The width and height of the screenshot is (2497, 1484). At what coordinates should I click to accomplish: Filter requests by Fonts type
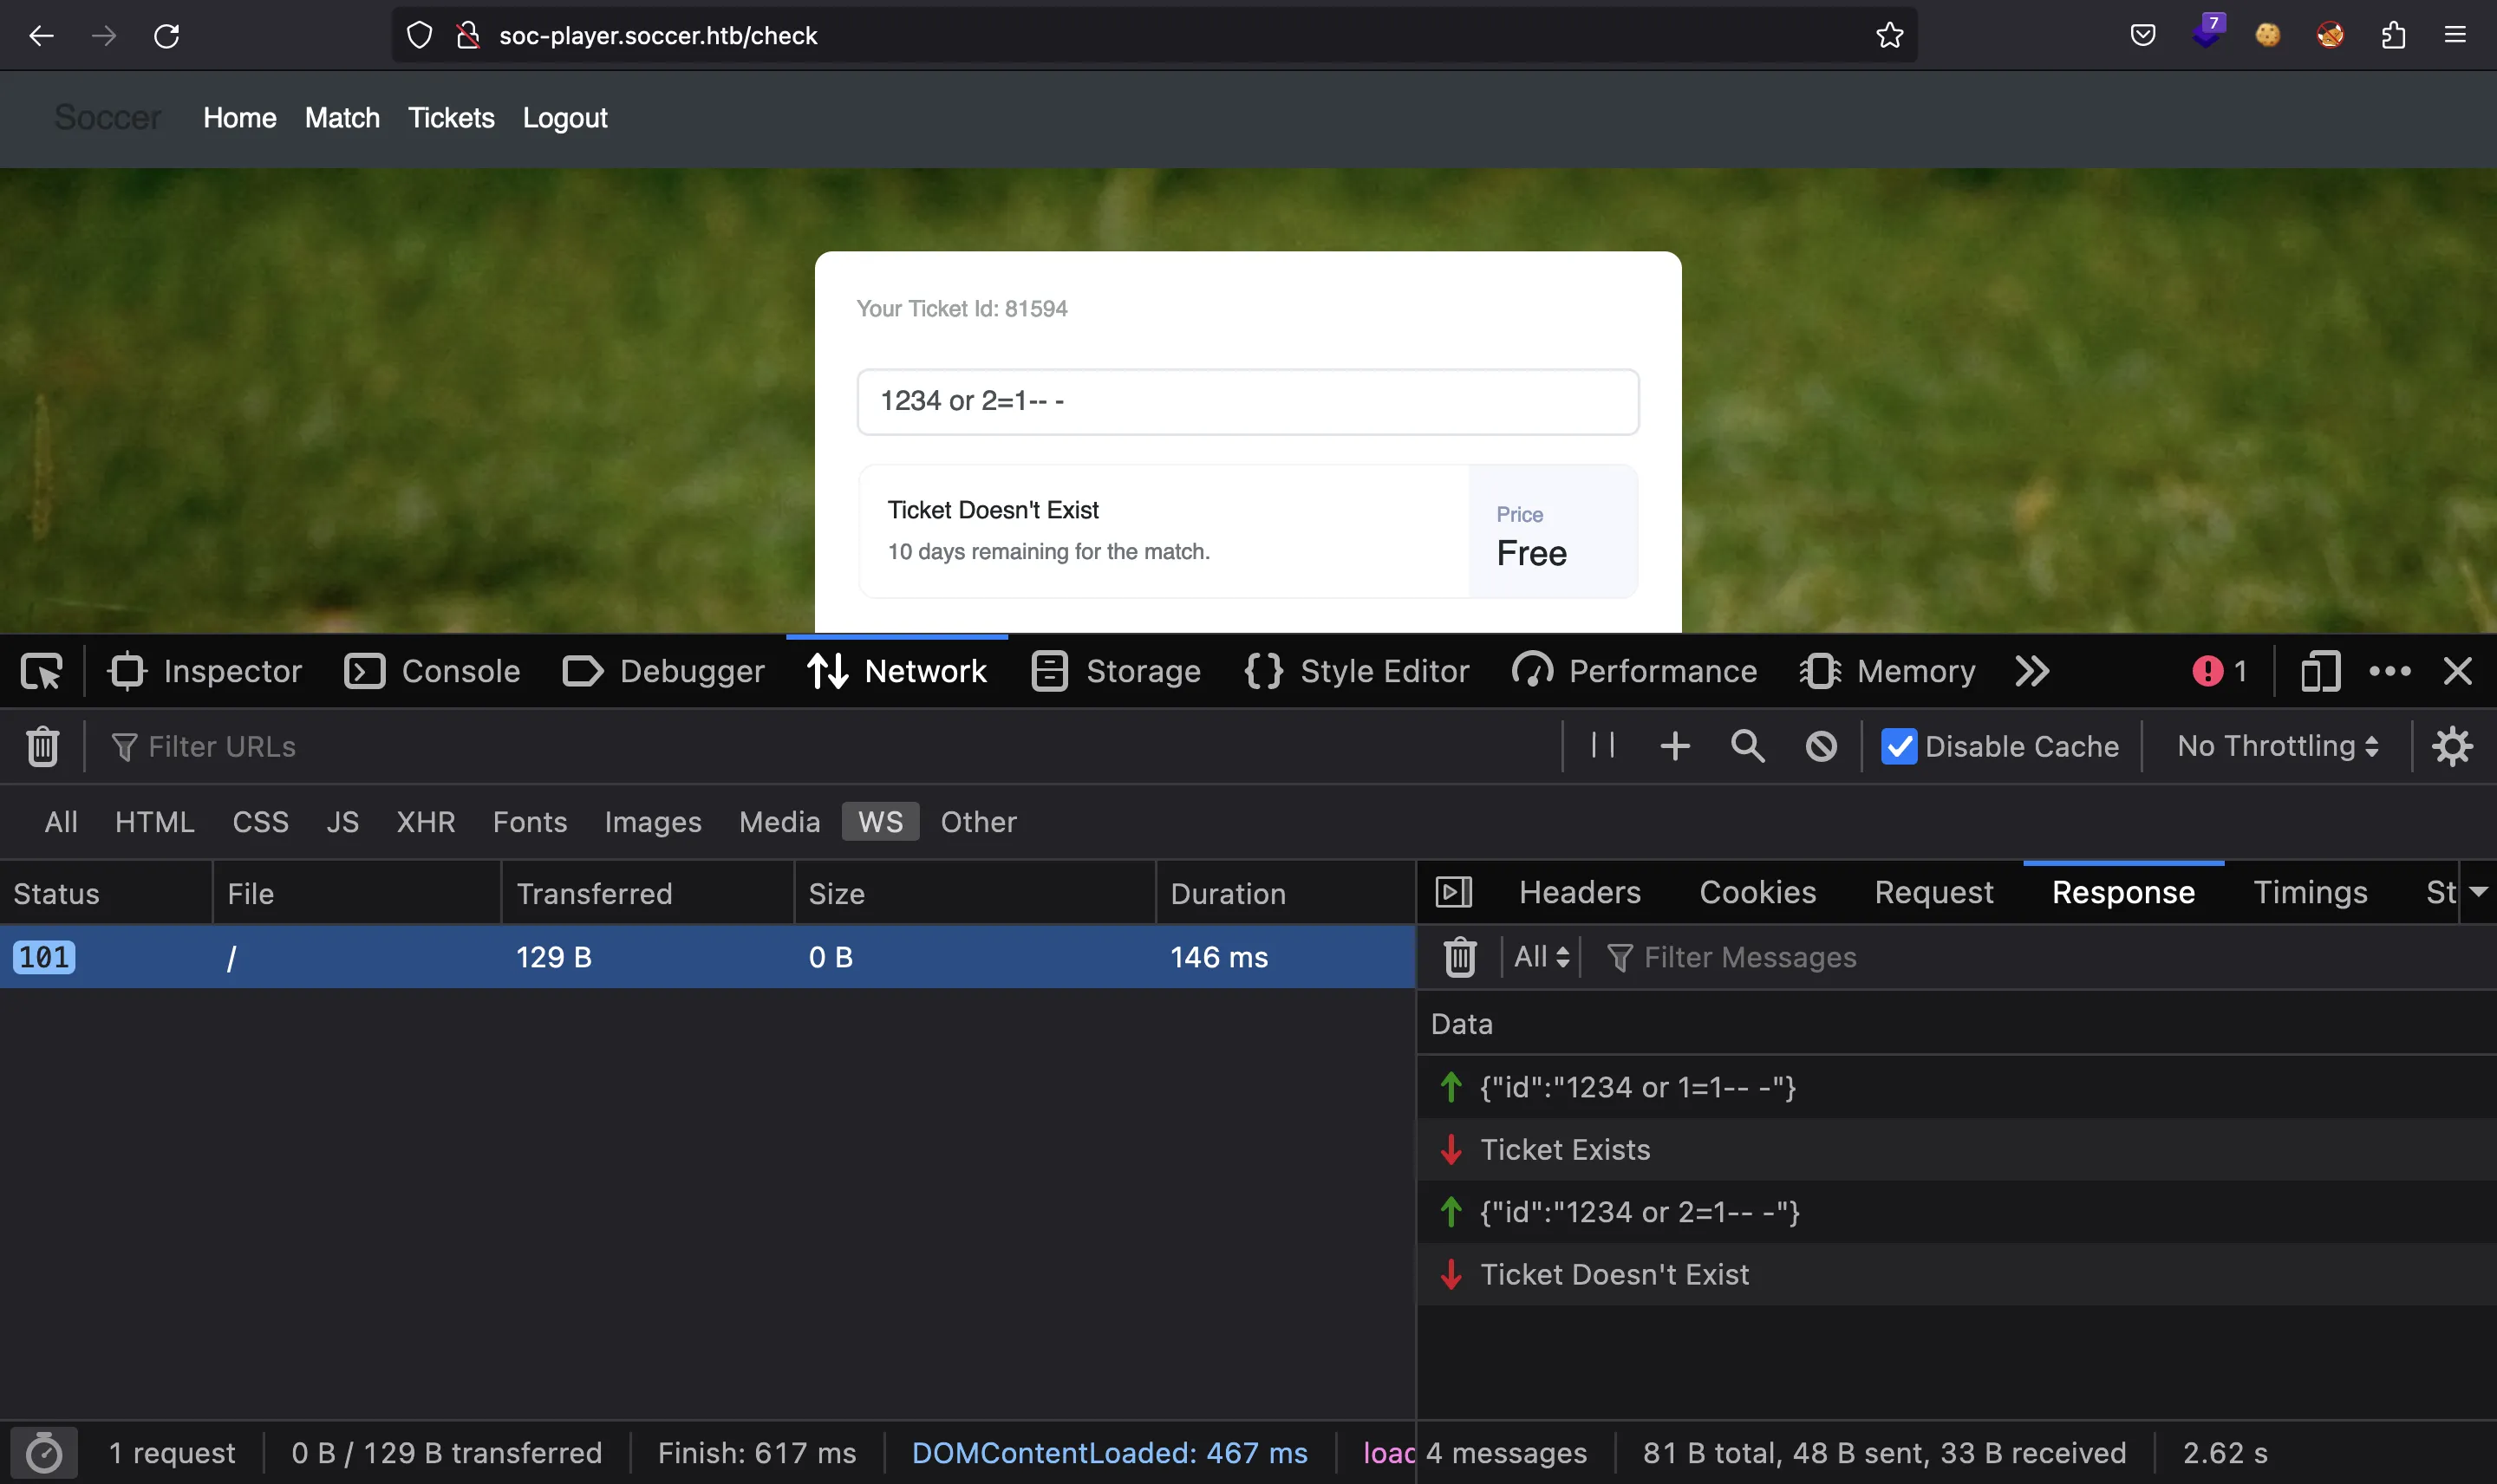(x=529, y=822)
